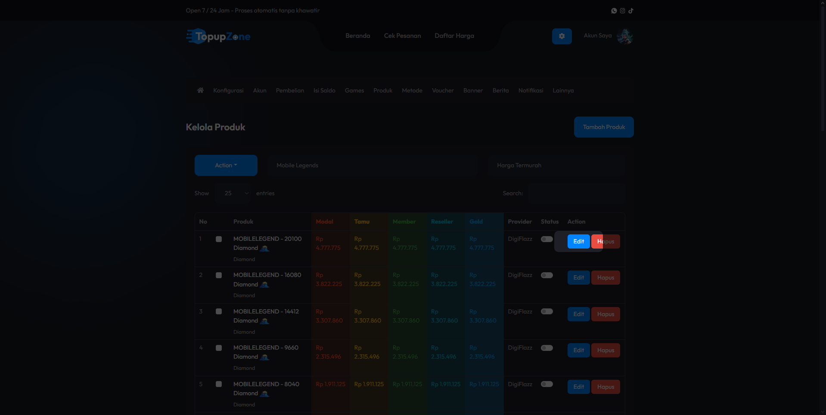
Task: Open the Konfigurasi admin menu
Action: [228, 90]
